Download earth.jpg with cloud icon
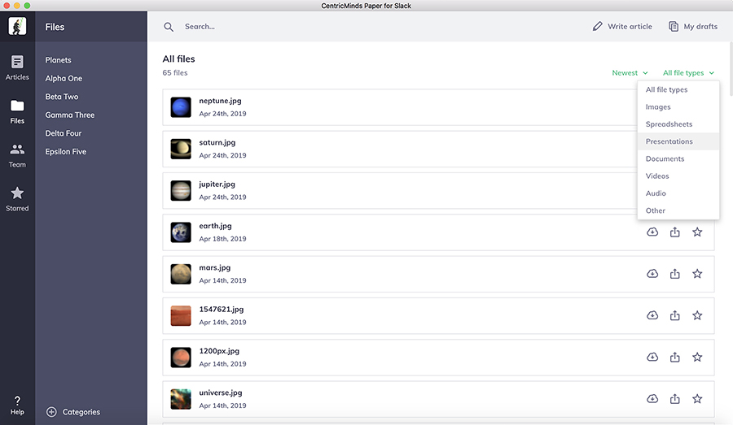The height and width of the screenshot is (425, 733). click(x=652, y=232)
